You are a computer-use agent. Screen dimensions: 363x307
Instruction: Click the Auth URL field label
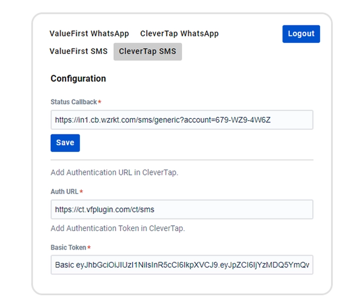tap(64, 192)
